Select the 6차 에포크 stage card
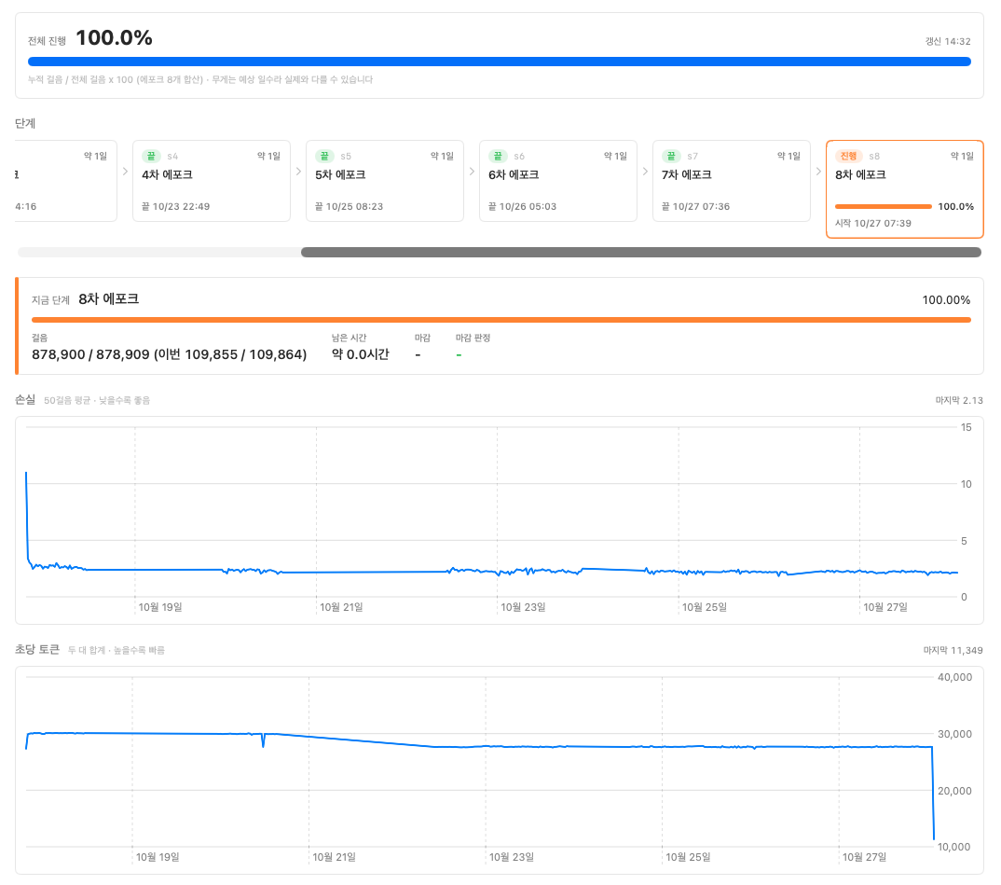 (558, 181)
